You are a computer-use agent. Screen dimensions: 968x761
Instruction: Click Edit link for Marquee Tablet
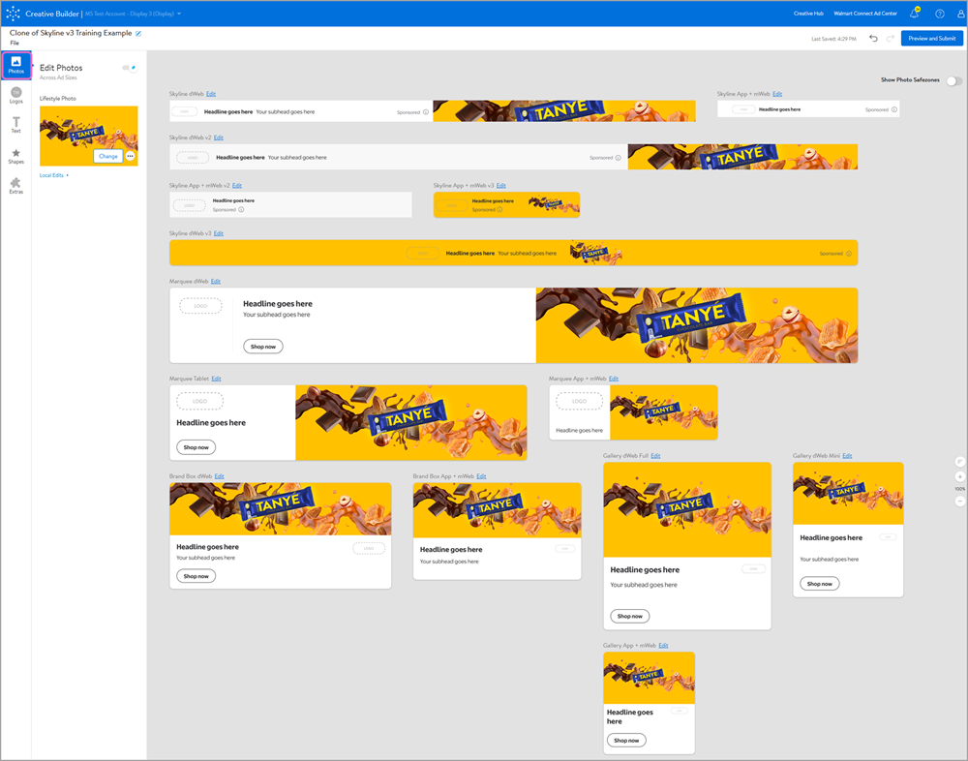click(x=216, y=379)
